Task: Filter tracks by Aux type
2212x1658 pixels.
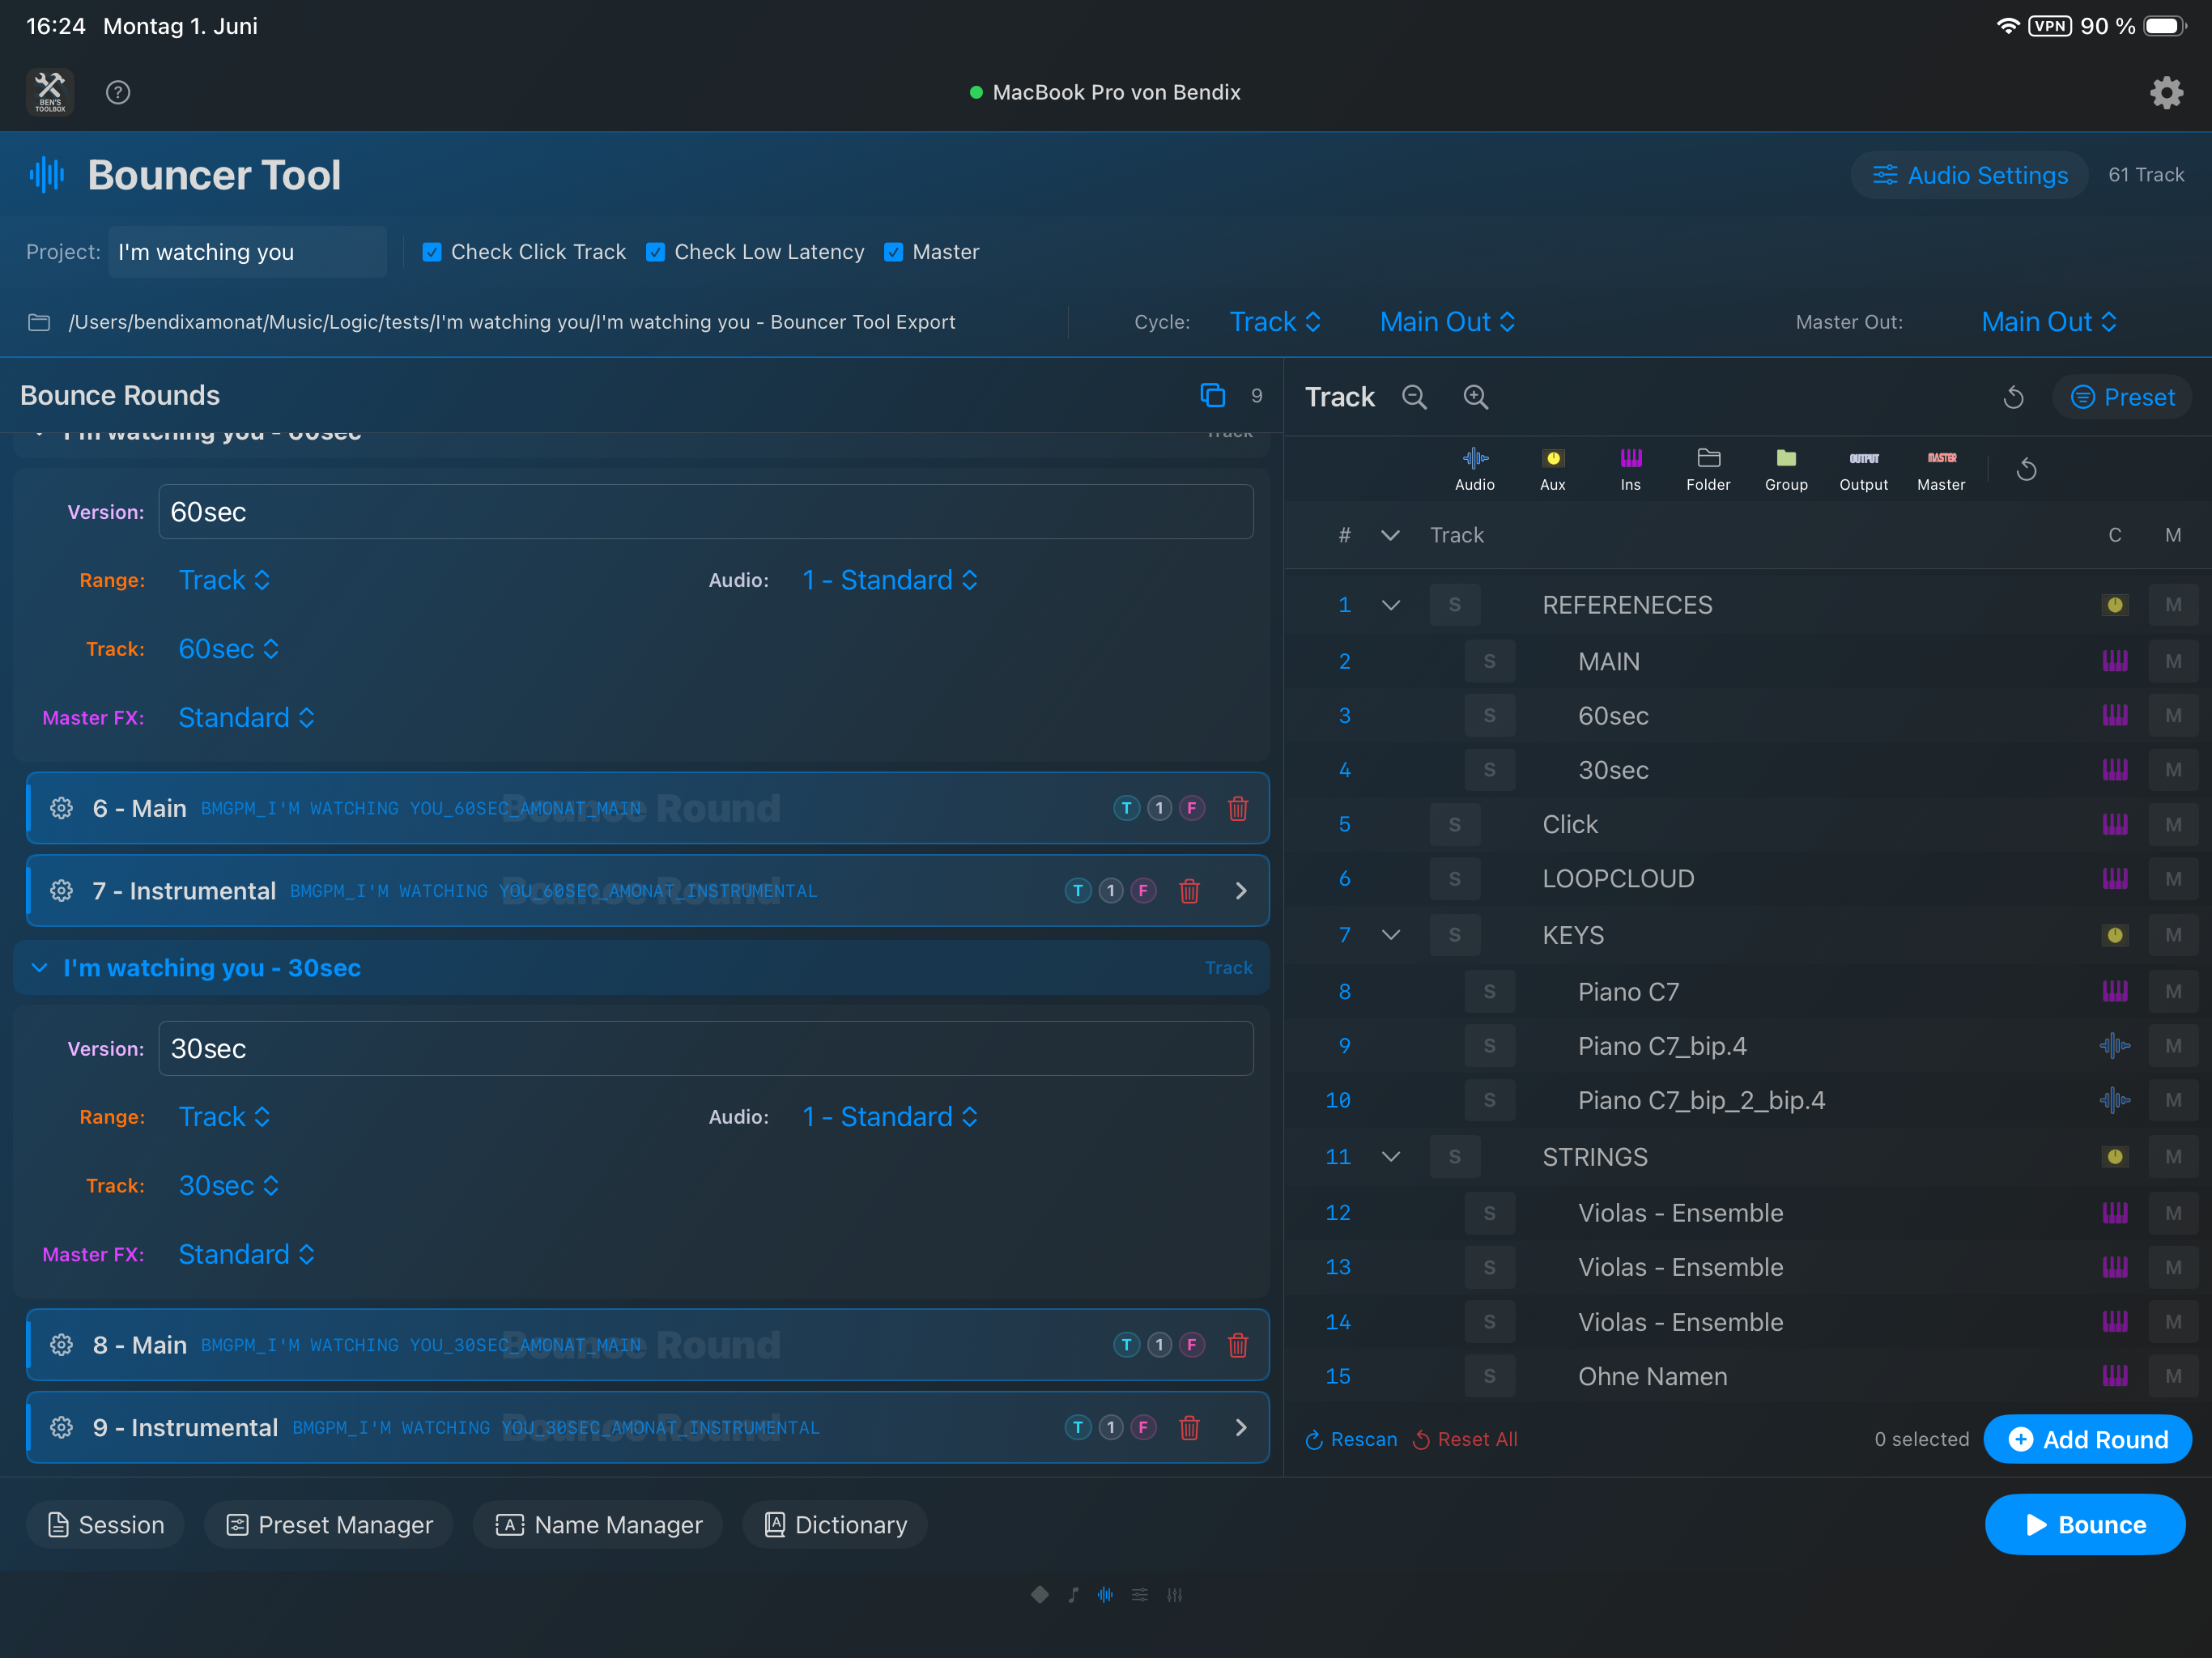Action: pos(1553,469)
